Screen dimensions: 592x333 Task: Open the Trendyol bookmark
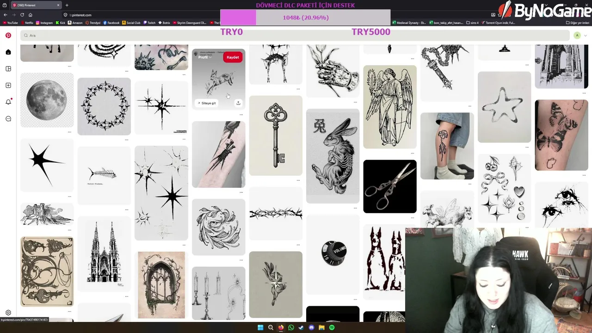point(92,23)
